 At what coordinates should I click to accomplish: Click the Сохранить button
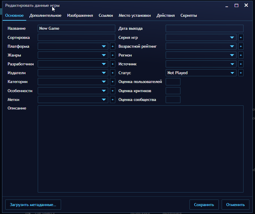pos(204,205)
